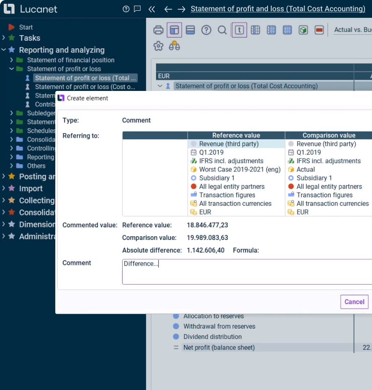Click the balance scale icon in toolbar
This screenshot has height=390, width=372.
[x=174, y=46]
